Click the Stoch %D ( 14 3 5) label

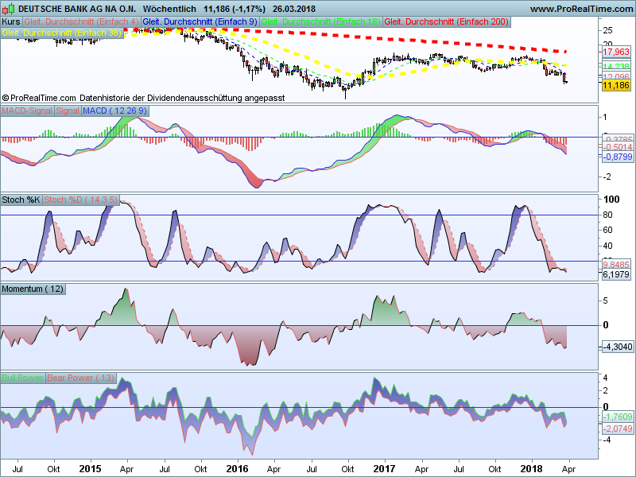(x=81, y=200)
